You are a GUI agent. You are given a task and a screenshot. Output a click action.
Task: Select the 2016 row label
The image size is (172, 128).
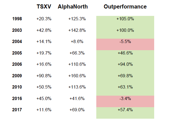(17, 98)
